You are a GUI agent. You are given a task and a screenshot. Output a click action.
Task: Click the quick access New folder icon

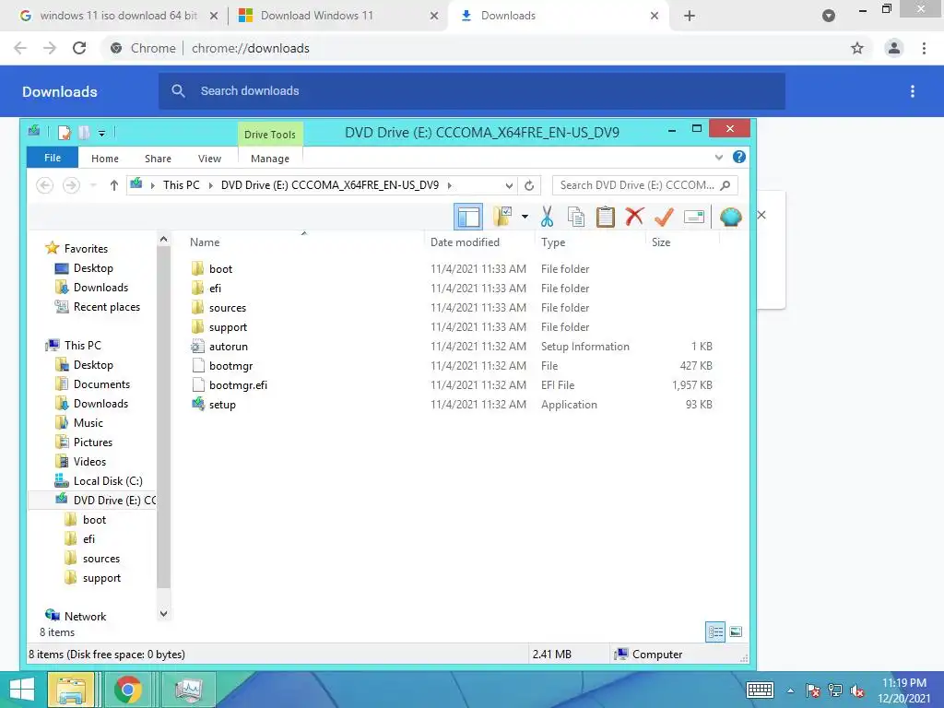coord(84,132)
